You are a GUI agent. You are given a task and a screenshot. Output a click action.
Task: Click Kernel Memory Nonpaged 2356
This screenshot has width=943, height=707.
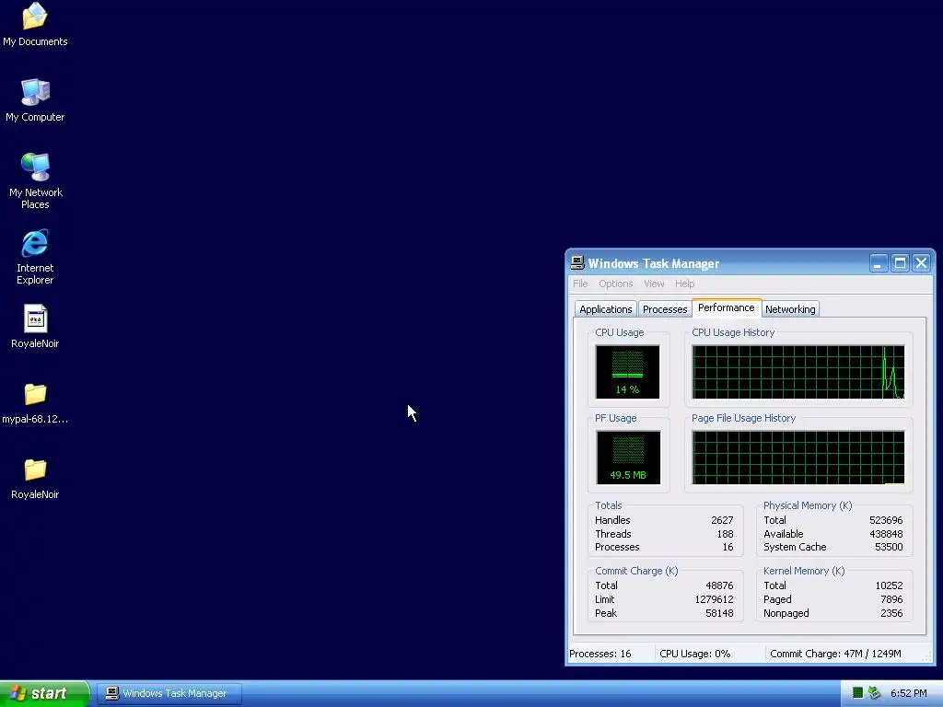pos(891,613)
